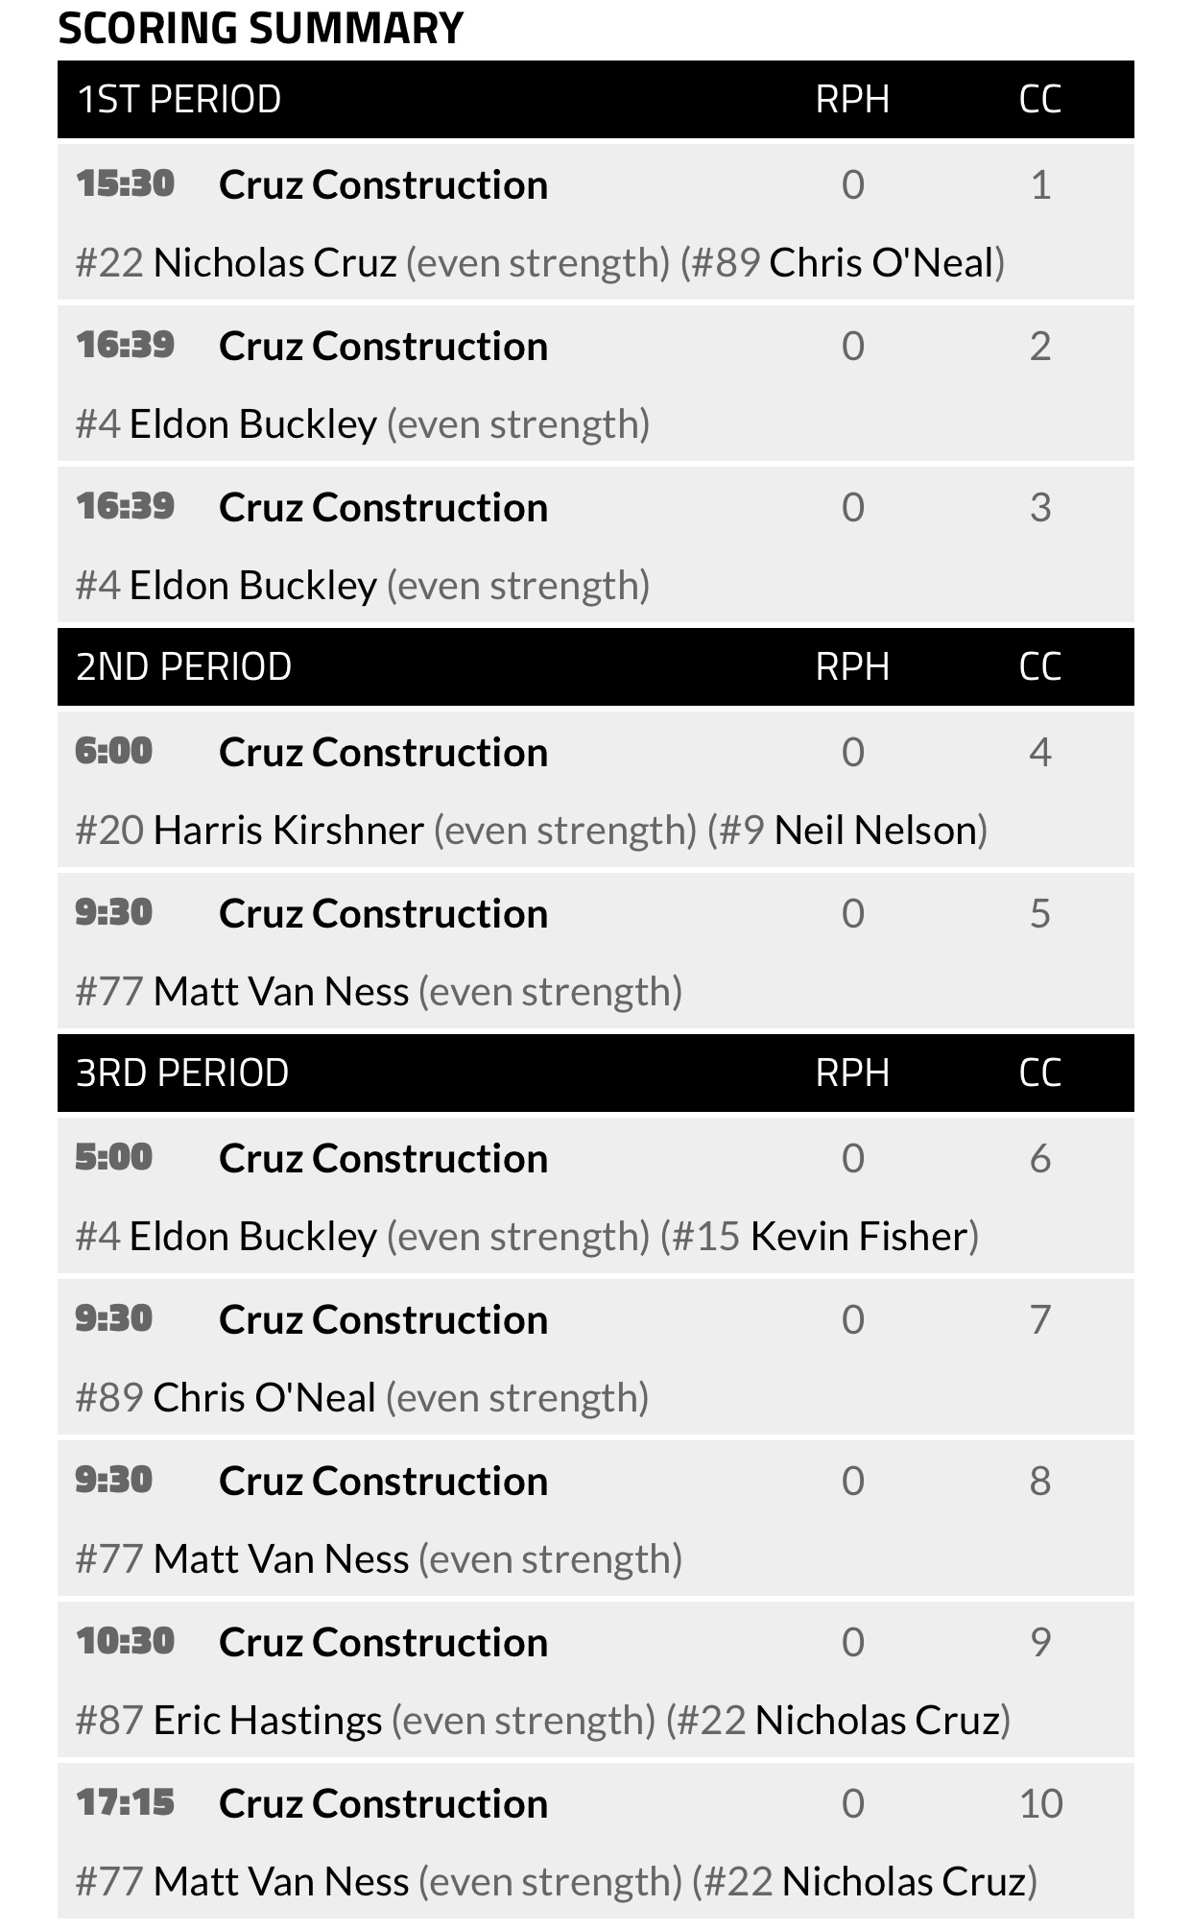
Task: Click Eldon Buckley in the 3rd period goal
Action: point(253,1237)
